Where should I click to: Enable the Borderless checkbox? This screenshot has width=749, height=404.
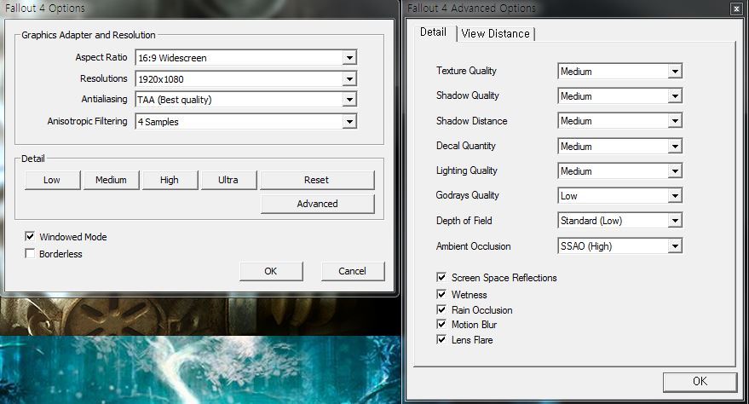click(30, 254)
